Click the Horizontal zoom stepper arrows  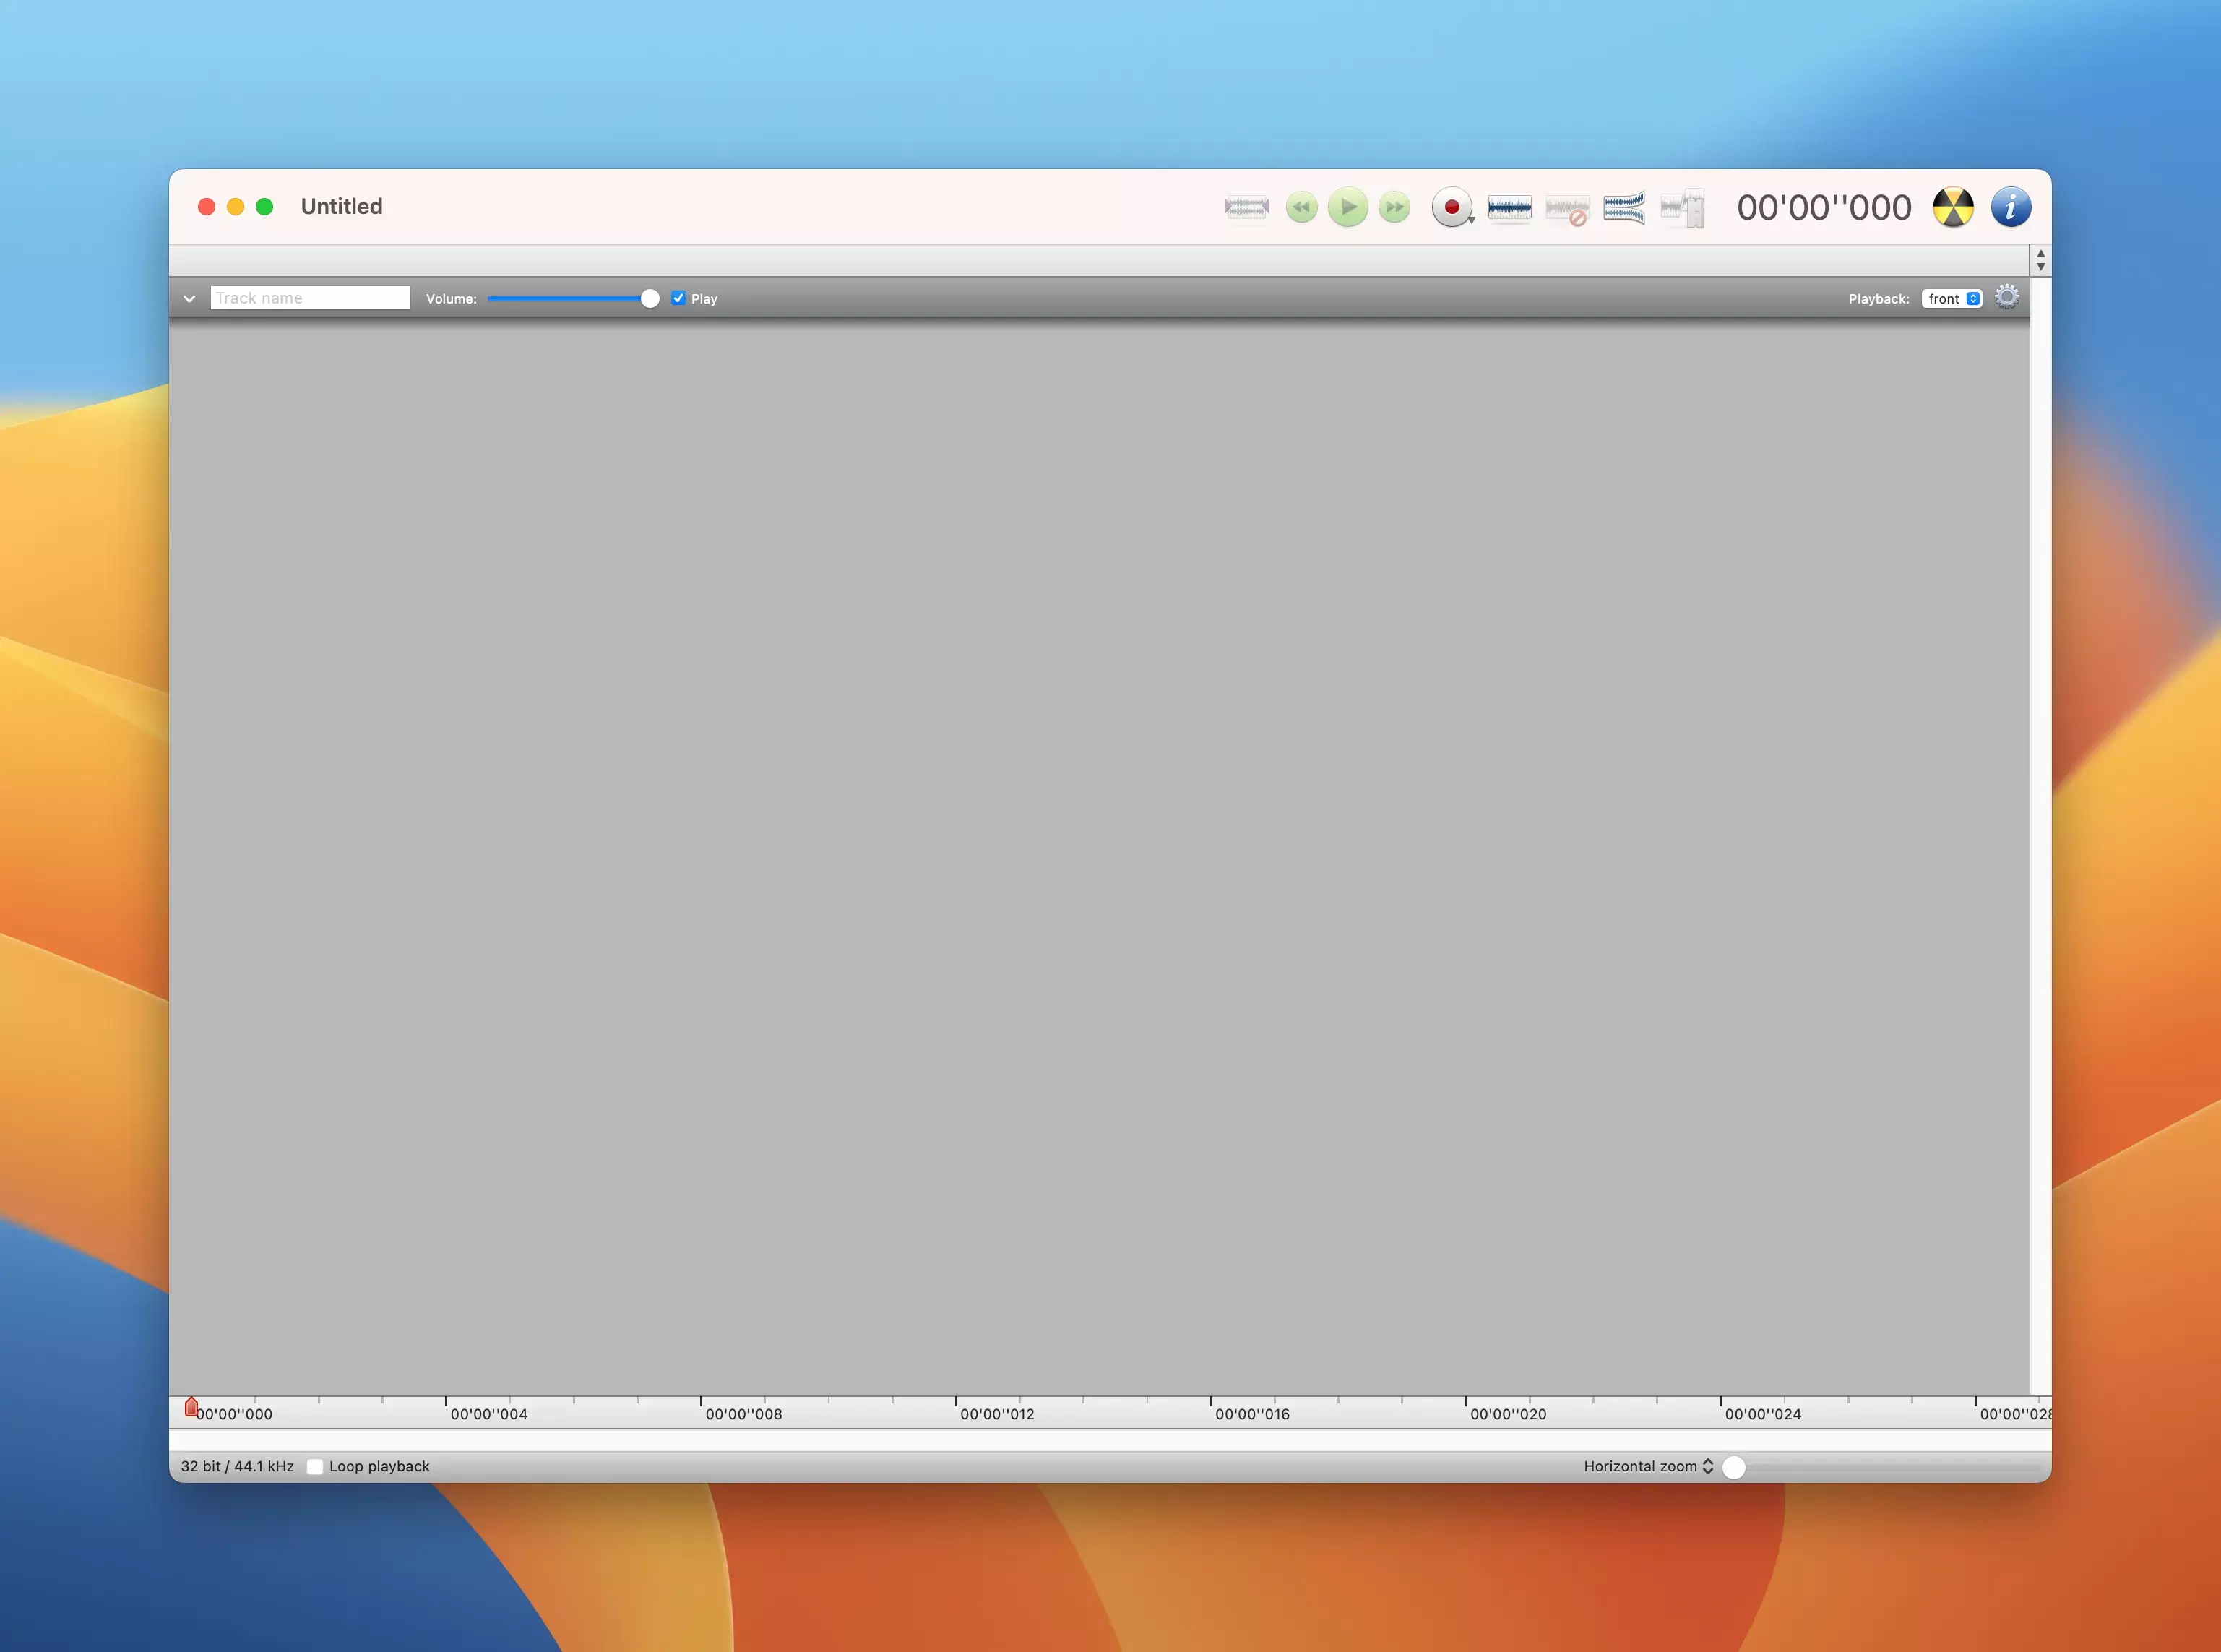(x=1707, y=1466)
